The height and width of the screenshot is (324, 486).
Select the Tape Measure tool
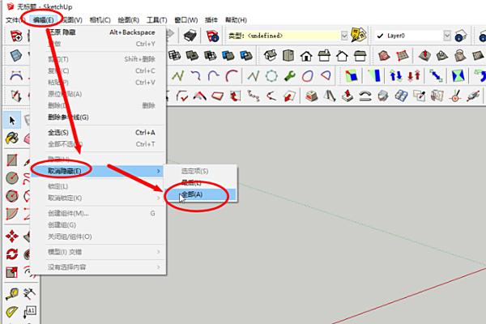click(x=12, y=294)
